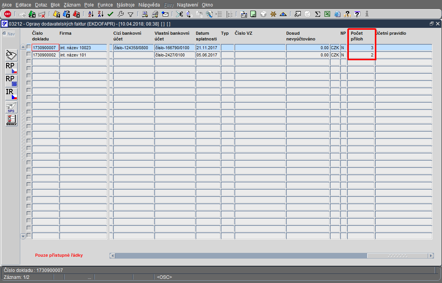
Task: Click the magnifier search icon in toolbar
Action: [x=209, y=14]
